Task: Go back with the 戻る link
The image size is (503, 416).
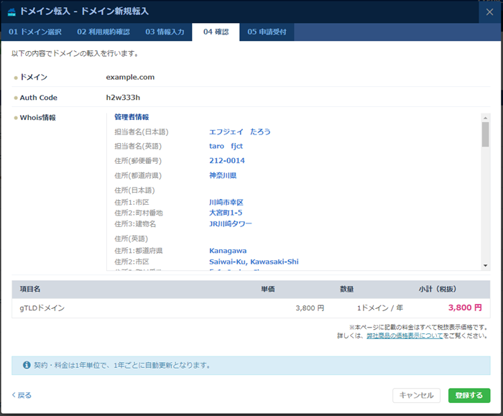Action: 22,395
